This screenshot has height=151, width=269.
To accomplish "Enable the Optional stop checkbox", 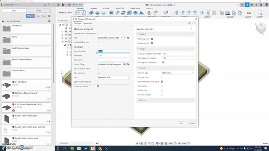I will pyautogui.click(x=162, y=77).
